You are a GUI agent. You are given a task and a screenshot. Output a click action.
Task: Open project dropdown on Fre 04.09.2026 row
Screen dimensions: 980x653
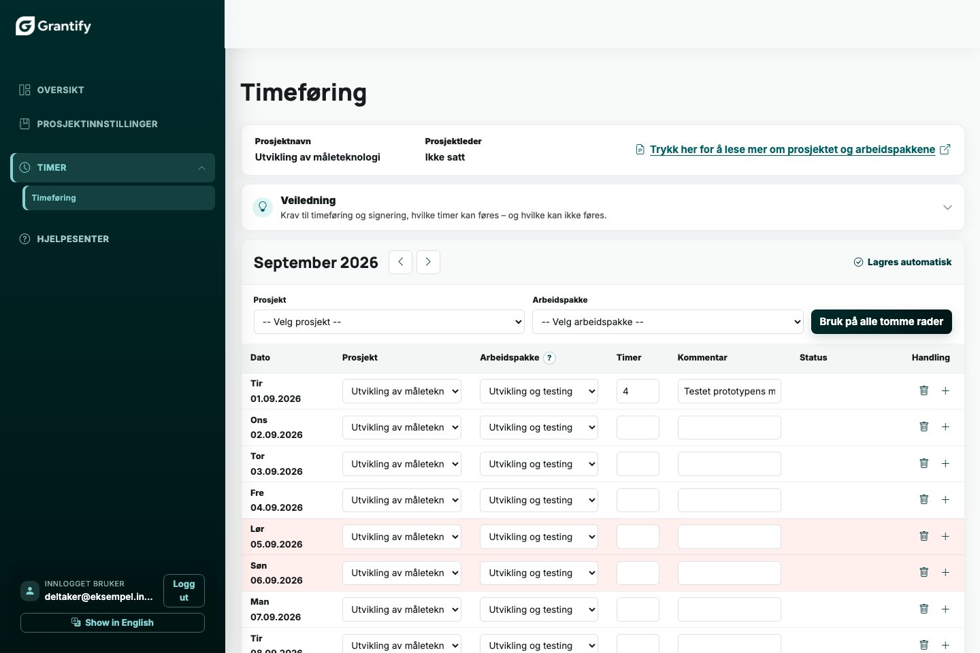coord(402,500)
